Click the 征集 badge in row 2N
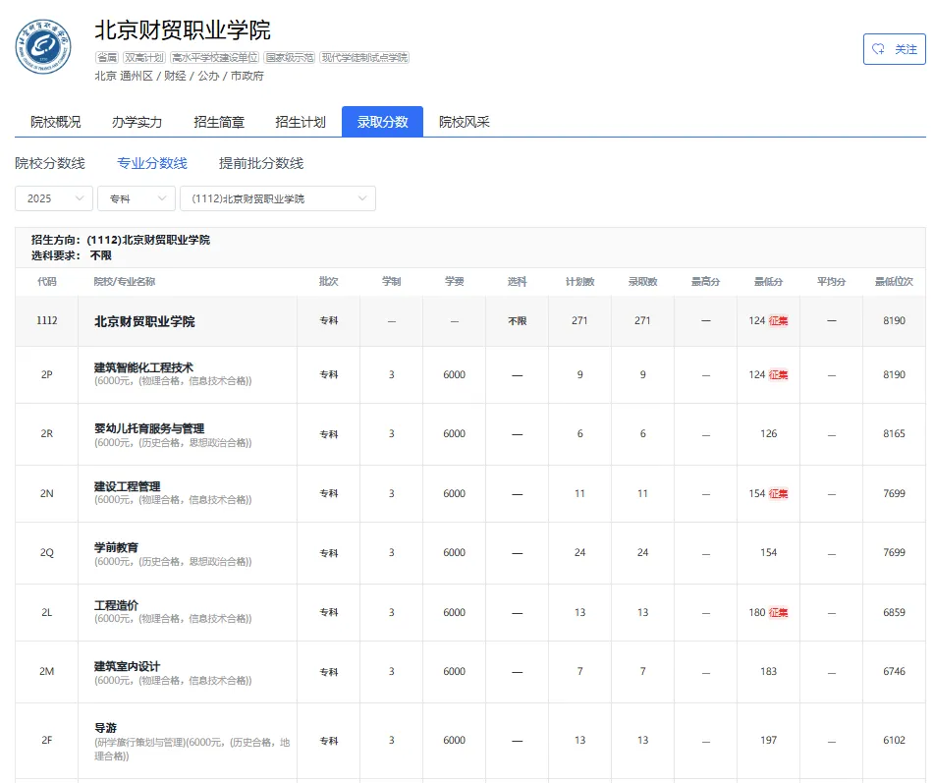The image size is (933, 783). point(778,493)
